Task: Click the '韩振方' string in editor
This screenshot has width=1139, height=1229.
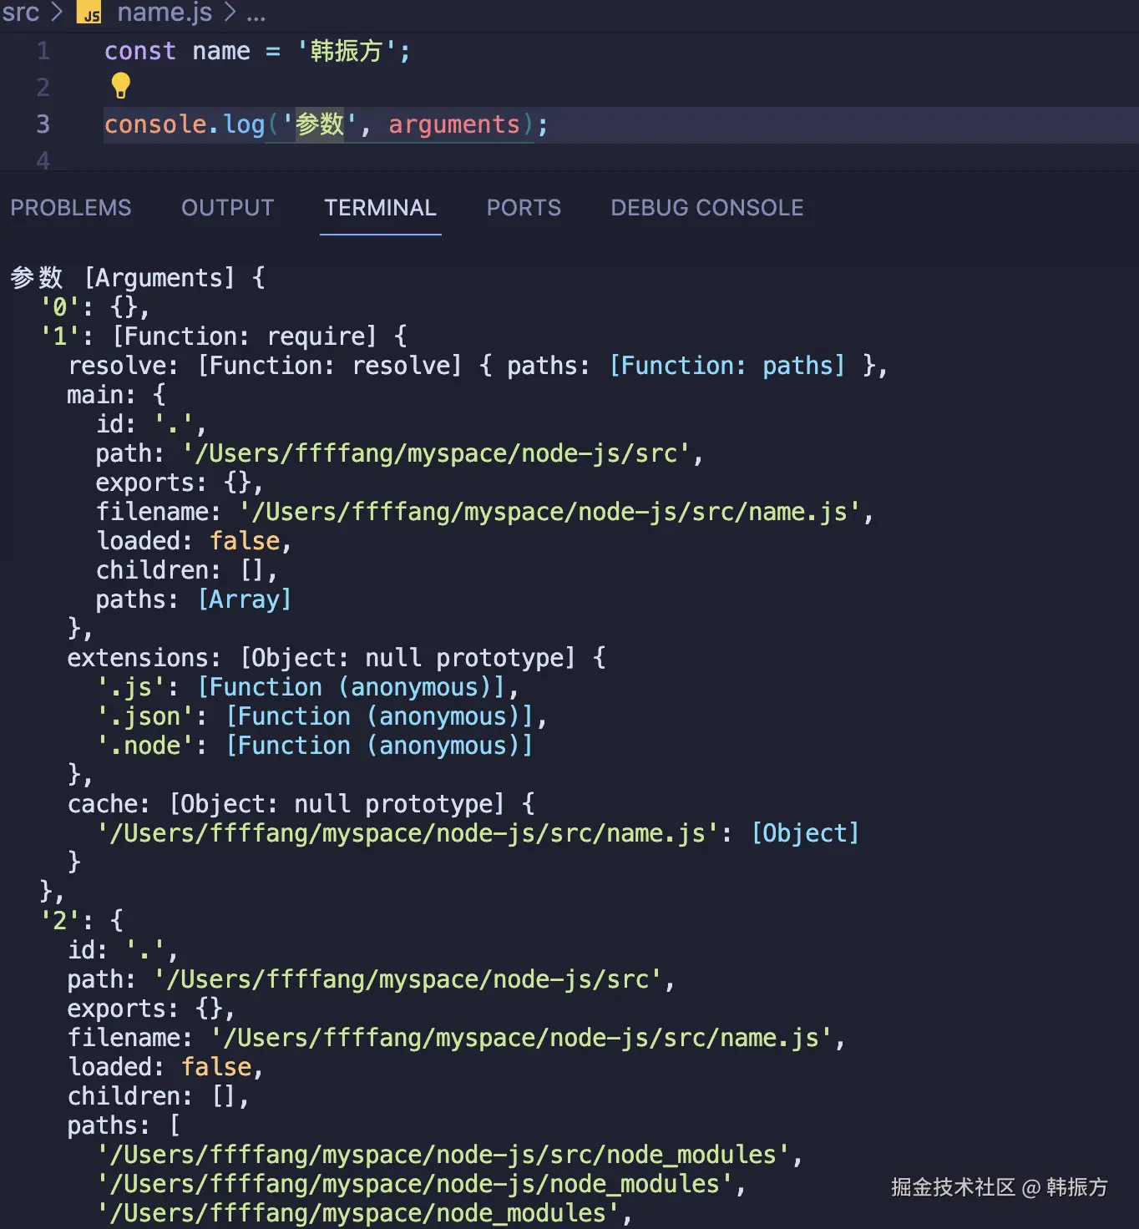Action: pos(347,51)
